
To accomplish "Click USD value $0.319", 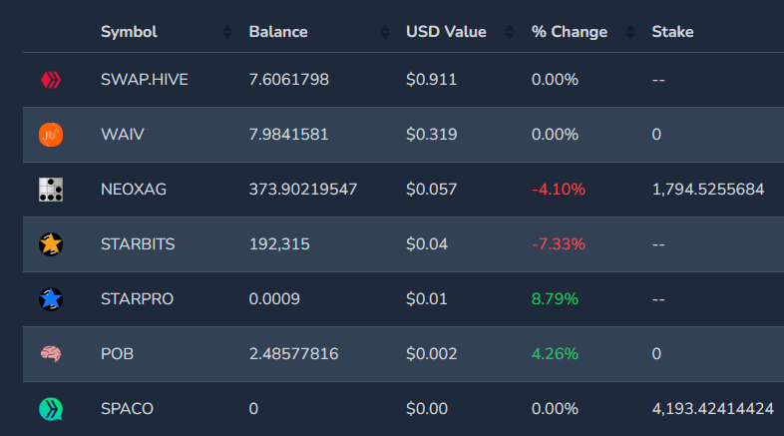I will pyautogui.click(x=432, y=135).
